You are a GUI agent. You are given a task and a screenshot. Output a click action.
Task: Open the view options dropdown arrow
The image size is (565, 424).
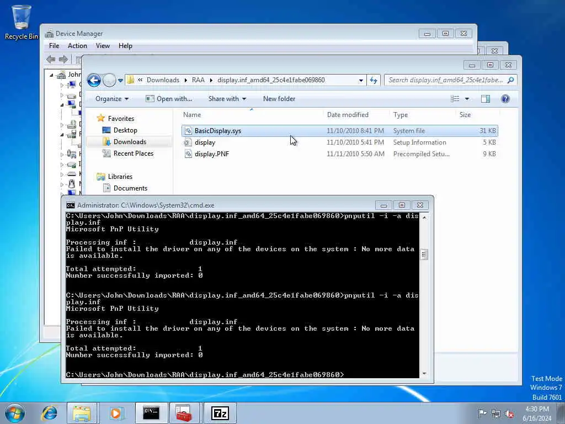pos(467,99)
